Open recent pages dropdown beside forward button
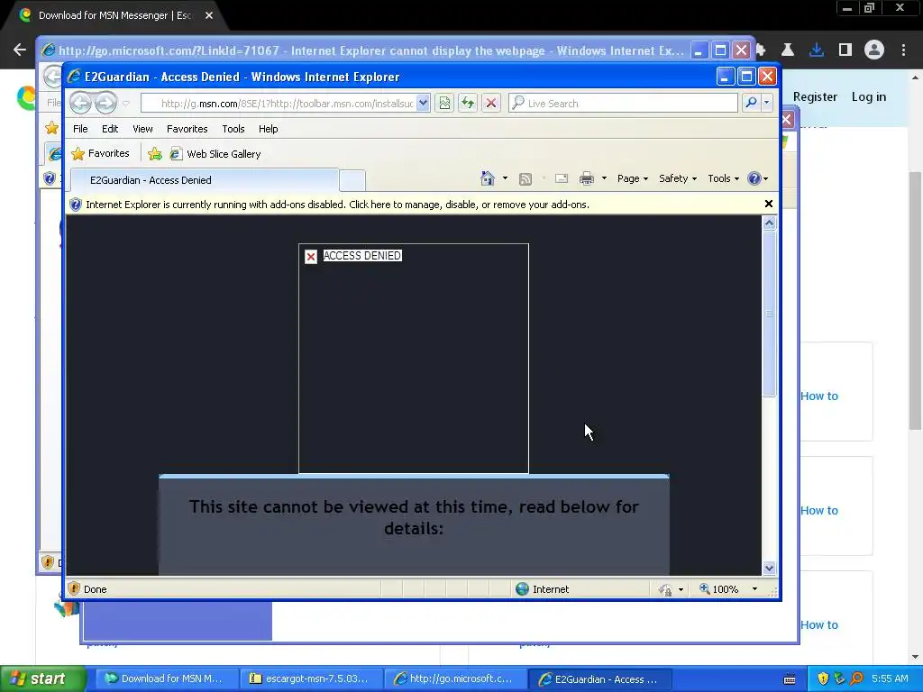The height and width of the screenshot is (692, 923). click(126, 104)
